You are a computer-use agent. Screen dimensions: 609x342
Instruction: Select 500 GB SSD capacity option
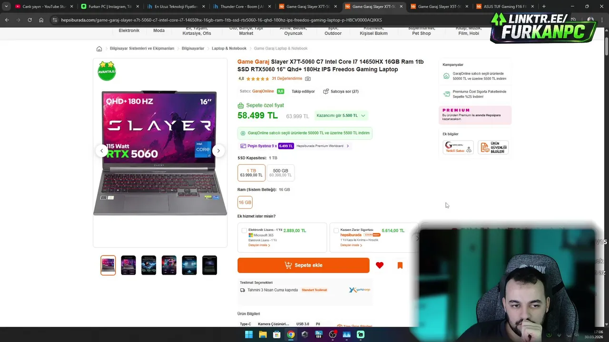pyautogui.click(x=280, y=172)
